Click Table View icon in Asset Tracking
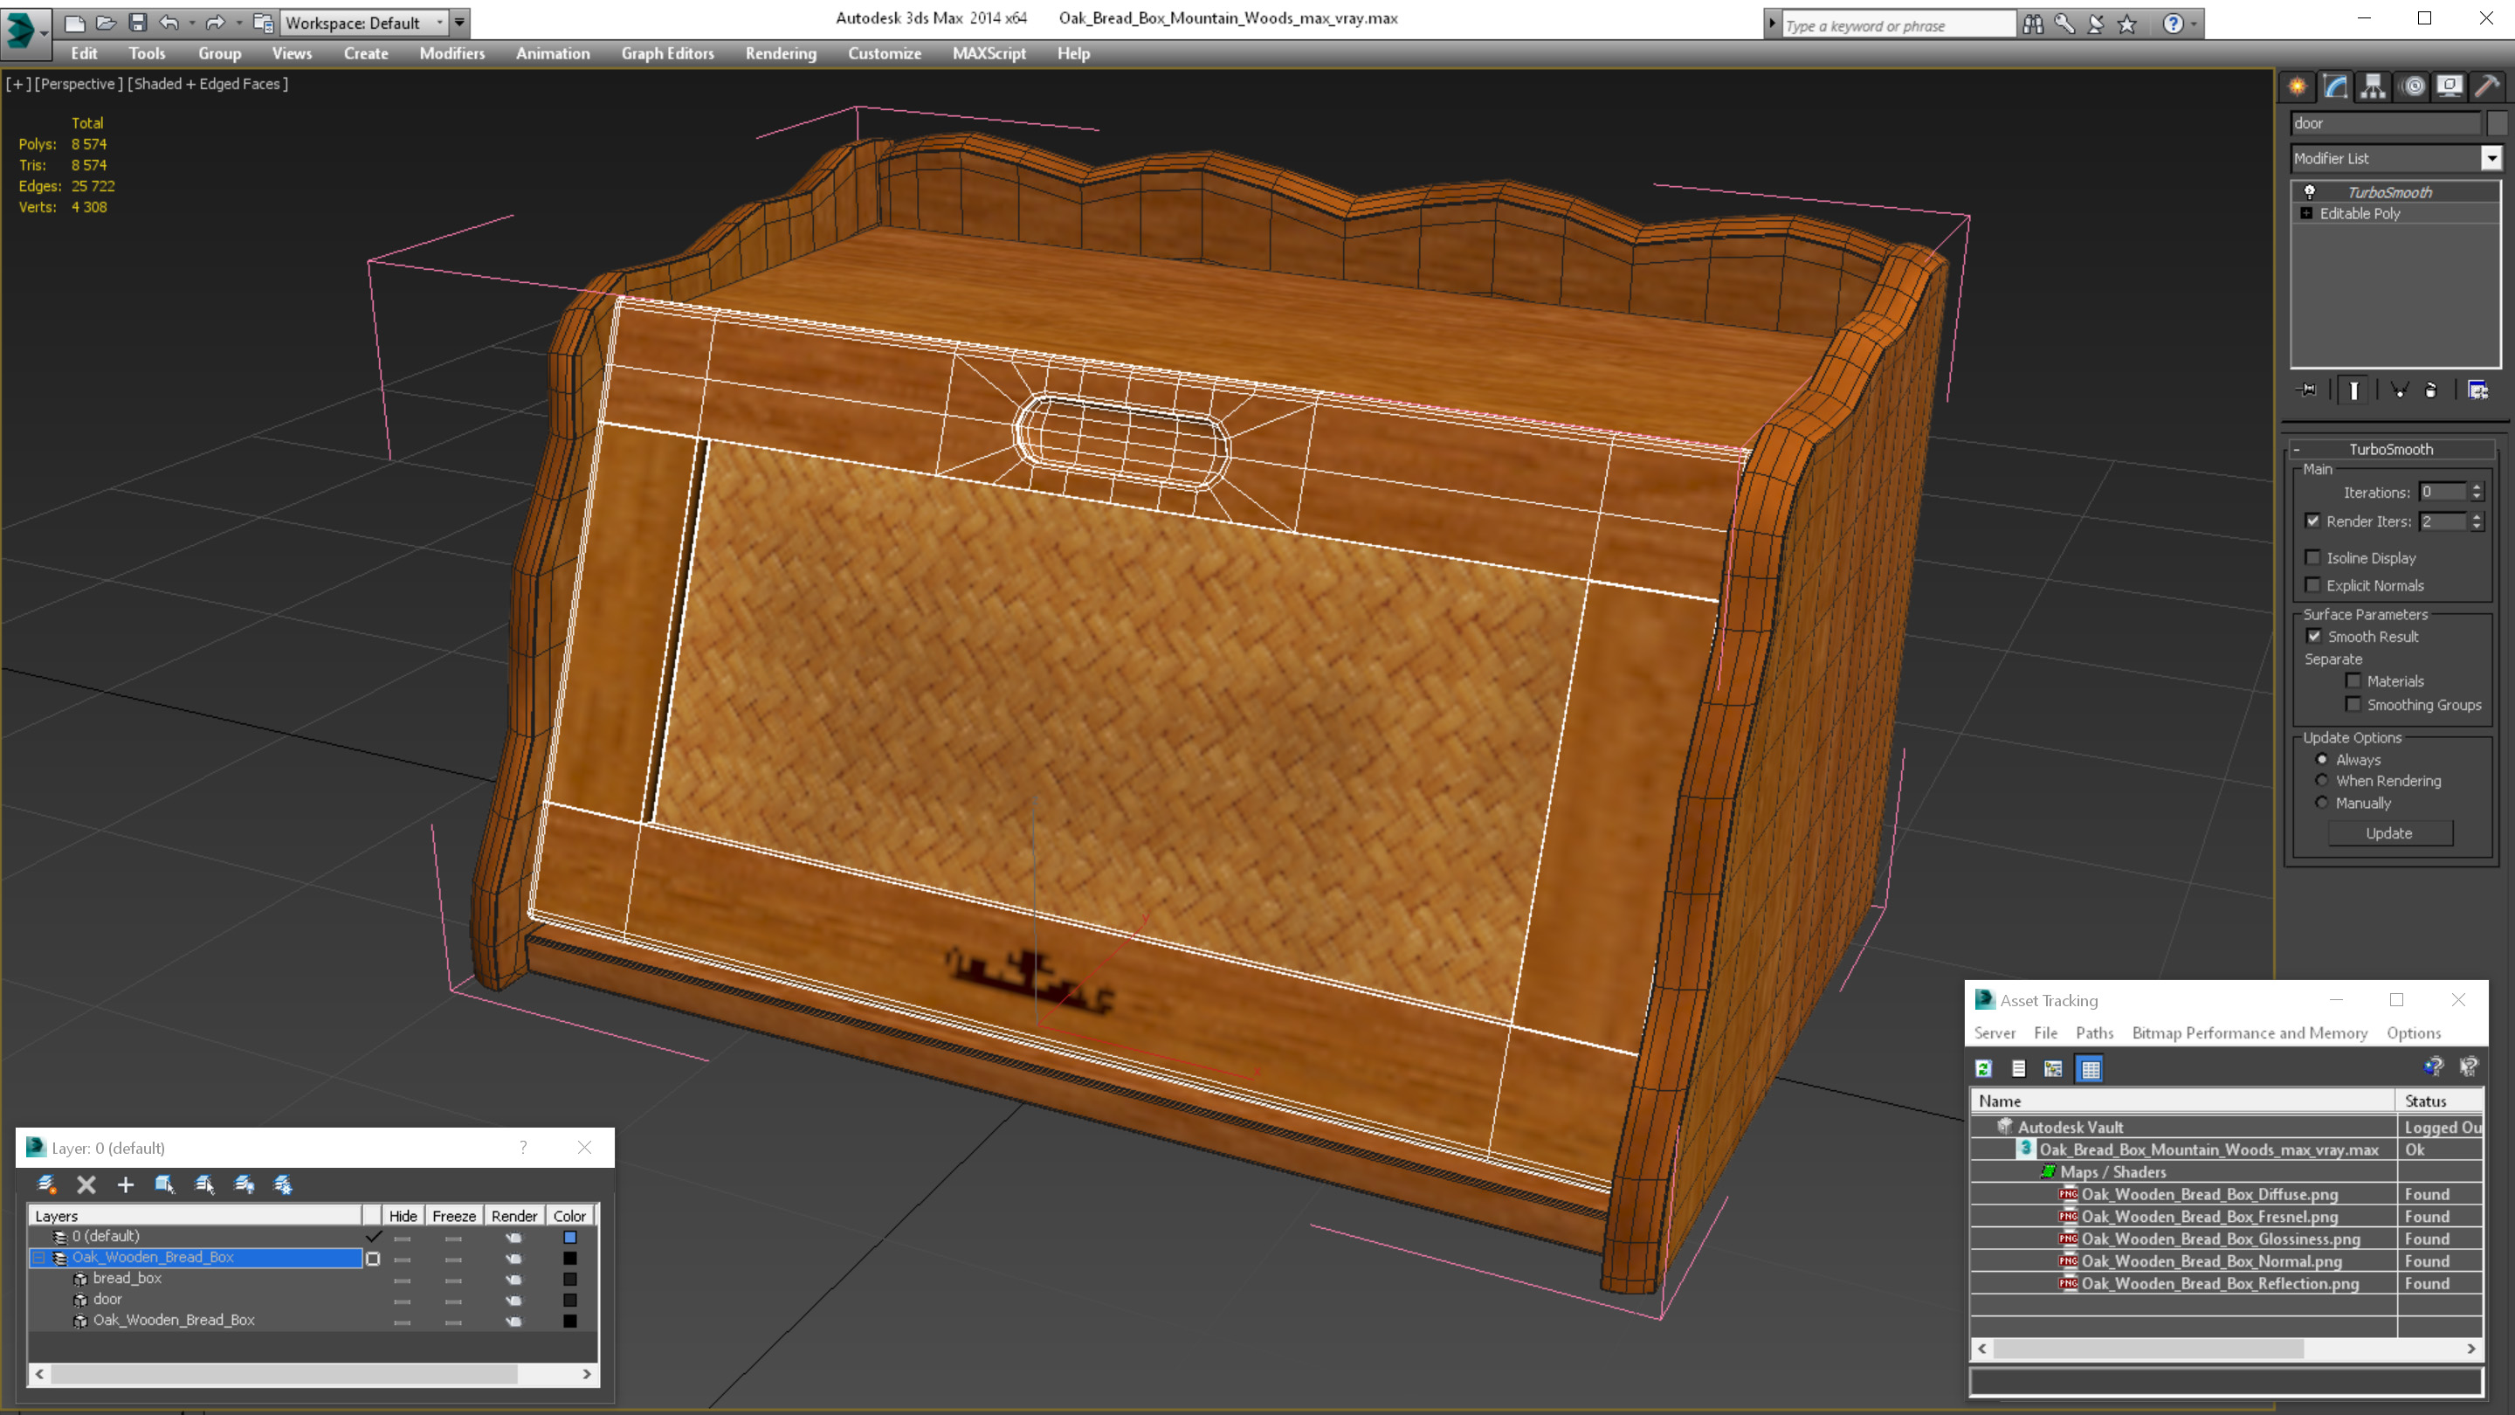 point(2091,1068)
